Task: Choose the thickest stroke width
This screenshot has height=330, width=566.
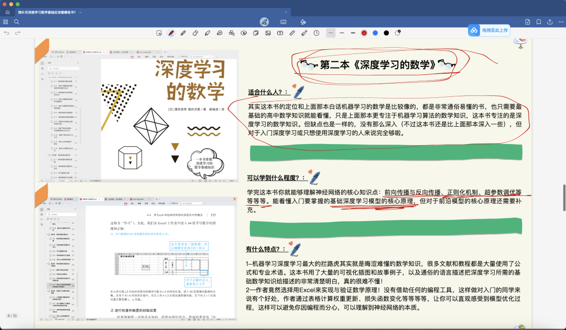Action: (x=353, y=33)
